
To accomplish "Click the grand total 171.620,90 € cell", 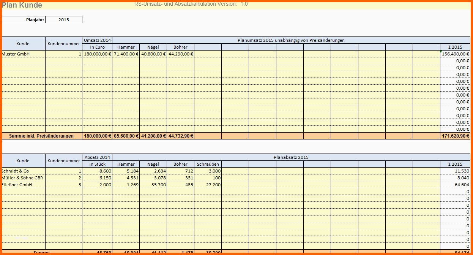I will click(455, 136).
